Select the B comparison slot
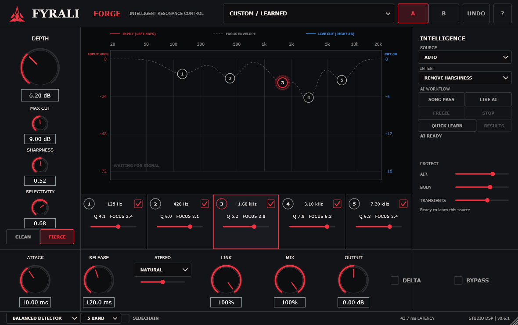 [444, 14]
